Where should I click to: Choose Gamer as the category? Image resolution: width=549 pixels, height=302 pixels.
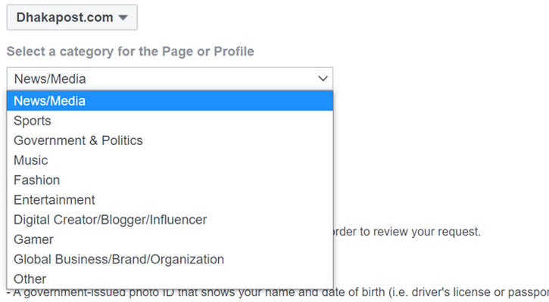click(33, 239)
